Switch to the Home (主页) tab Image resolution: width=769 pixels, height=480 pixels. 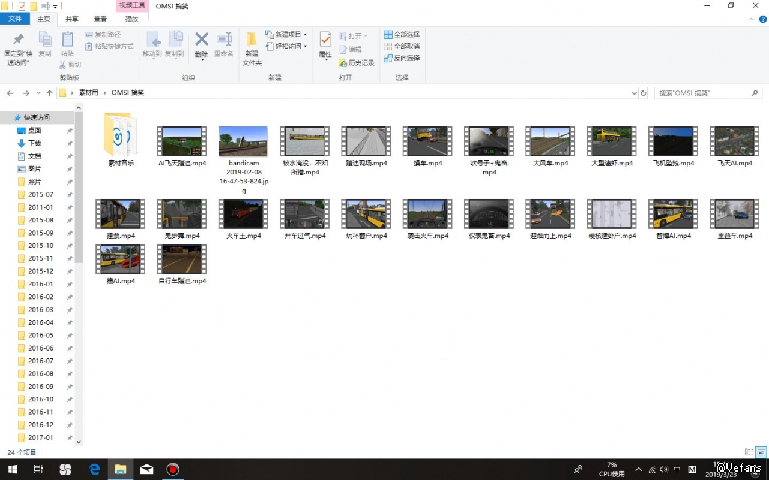pyautogui.click(x=44, y=19)
